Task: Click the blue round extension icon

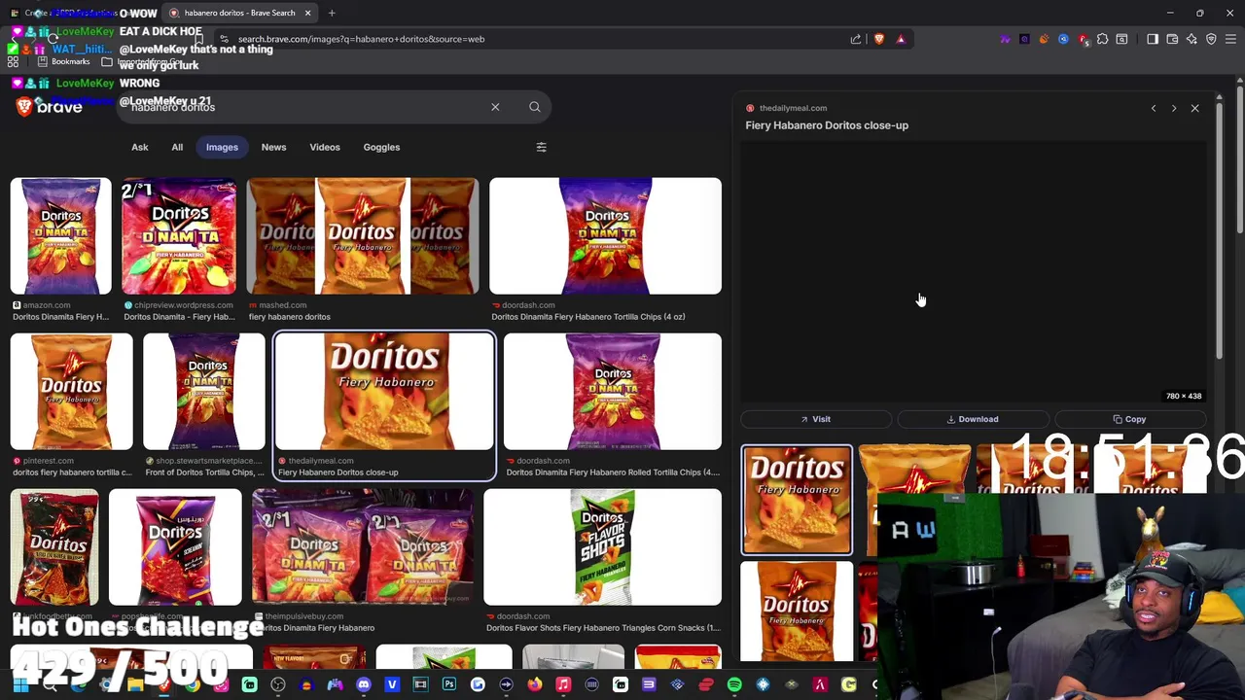Action: [x=1063, y=39]
